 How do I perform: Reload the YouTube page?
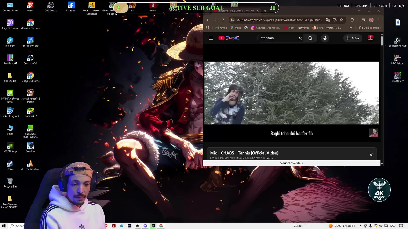(x=223, y=20)
